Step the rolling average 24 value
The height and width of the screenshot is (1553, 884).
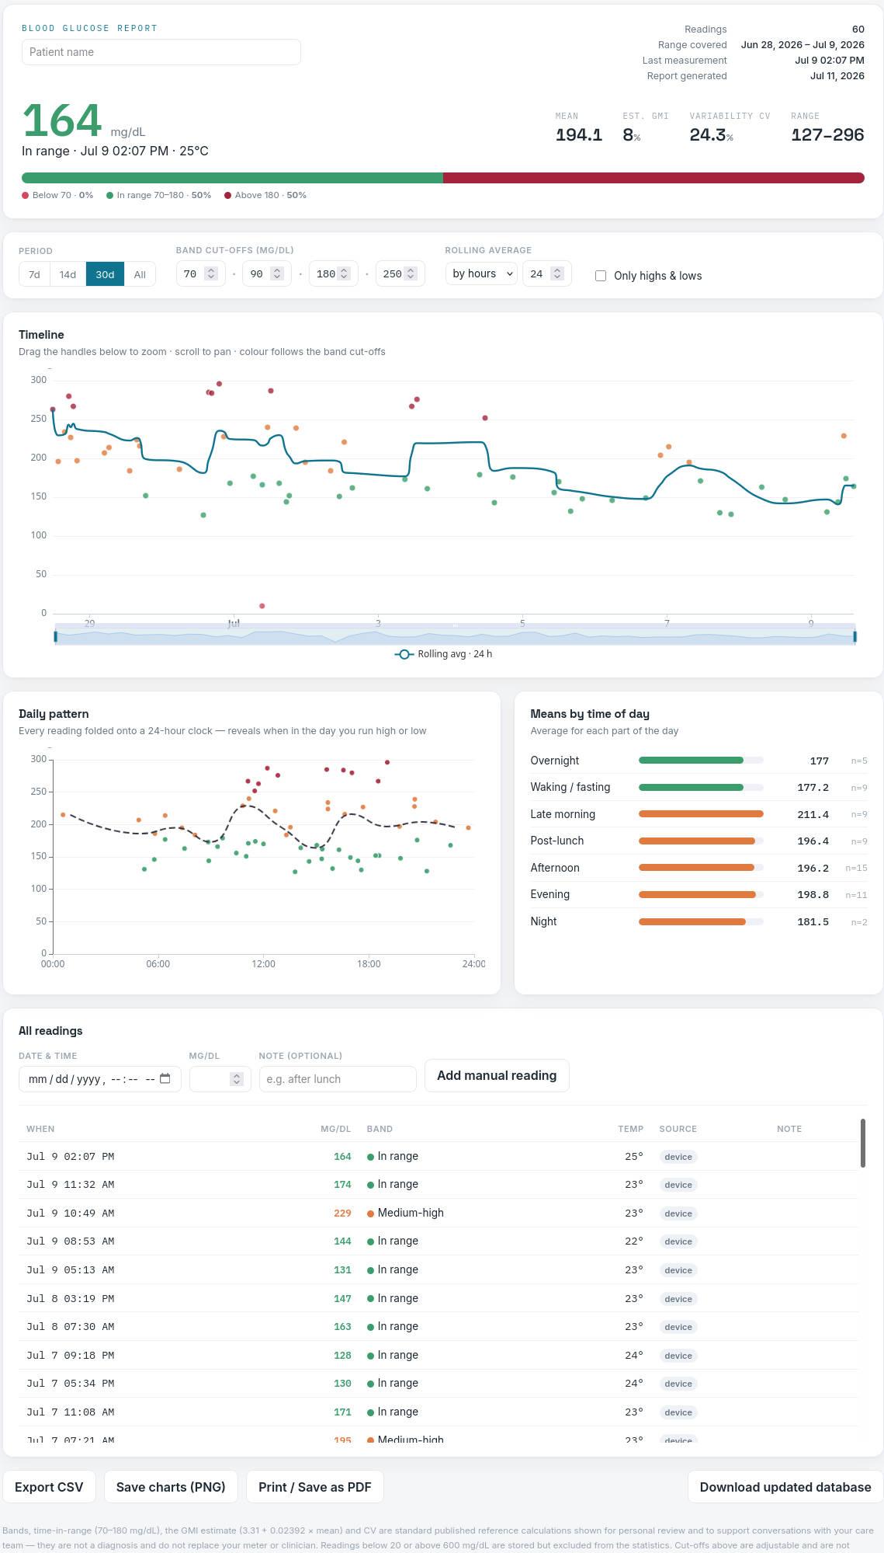556,273
